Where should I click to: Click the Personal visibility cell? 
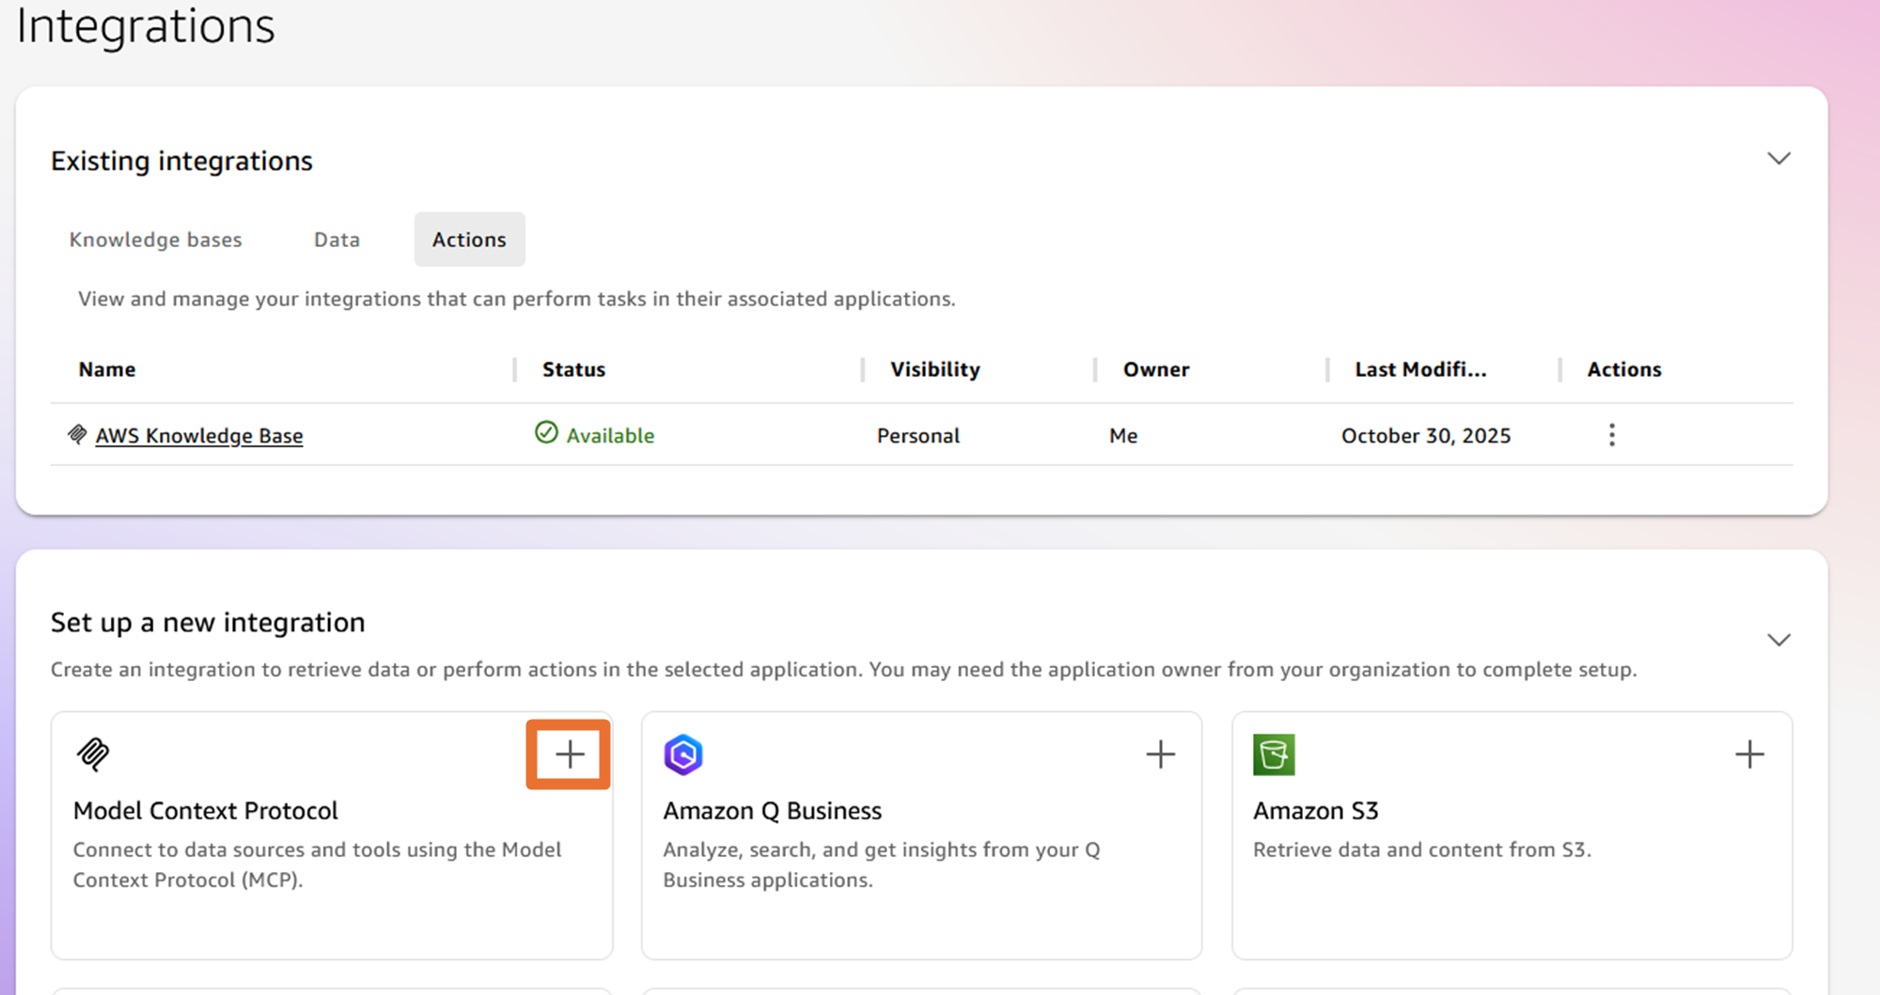tap(918, 436)
